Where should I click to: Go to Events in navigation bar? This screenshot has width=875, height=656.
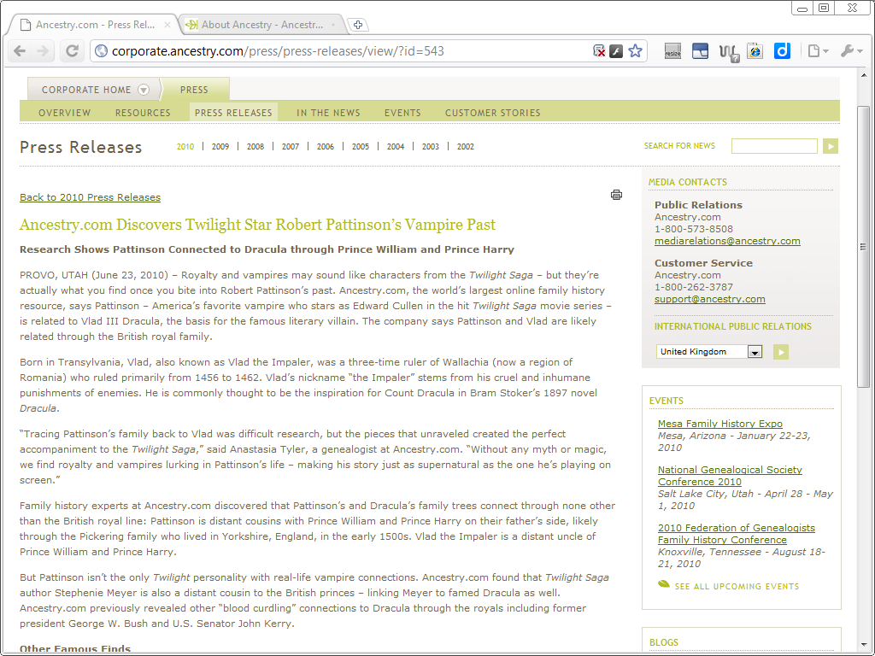[x=402, y=113]
